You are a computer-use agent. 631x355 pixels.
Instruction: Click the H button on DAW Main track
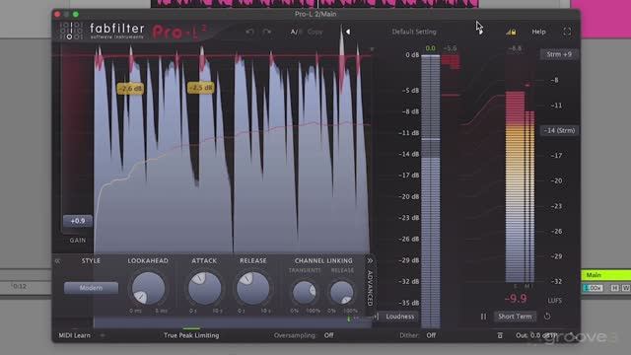[614, 288]
